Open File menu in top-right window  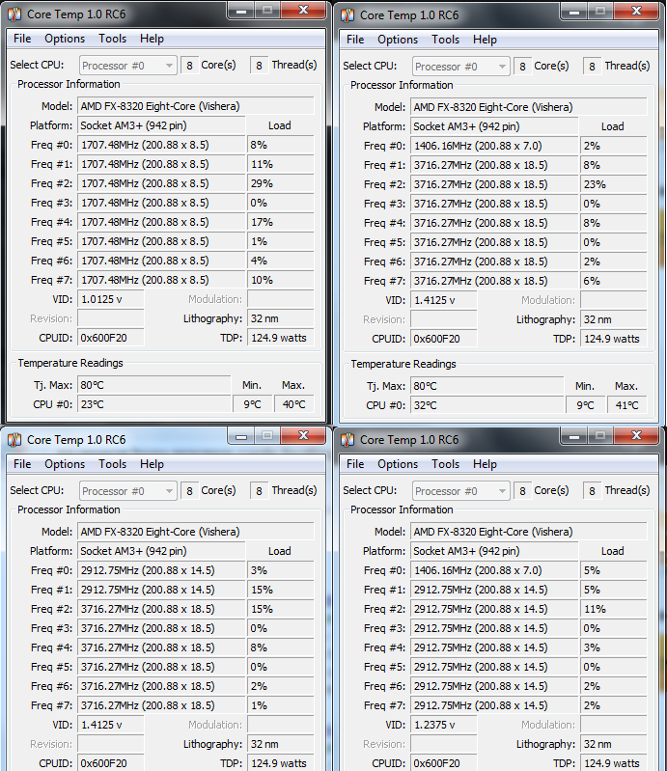(355, 40)
